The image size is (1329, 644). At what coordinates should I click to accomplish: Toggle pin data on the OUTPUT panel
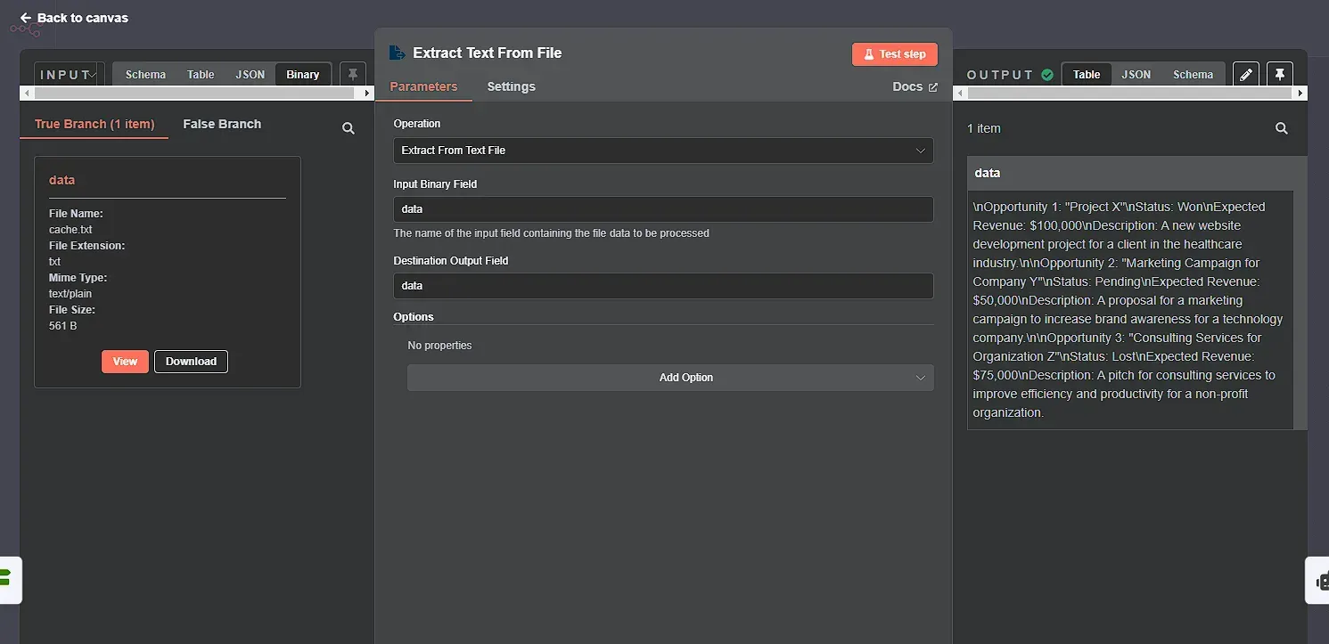(1280, 74)
